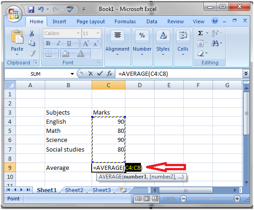This screenshot has height=210, width=254.
Task: Expand the formula bar with the chevron
Action: 246,73
